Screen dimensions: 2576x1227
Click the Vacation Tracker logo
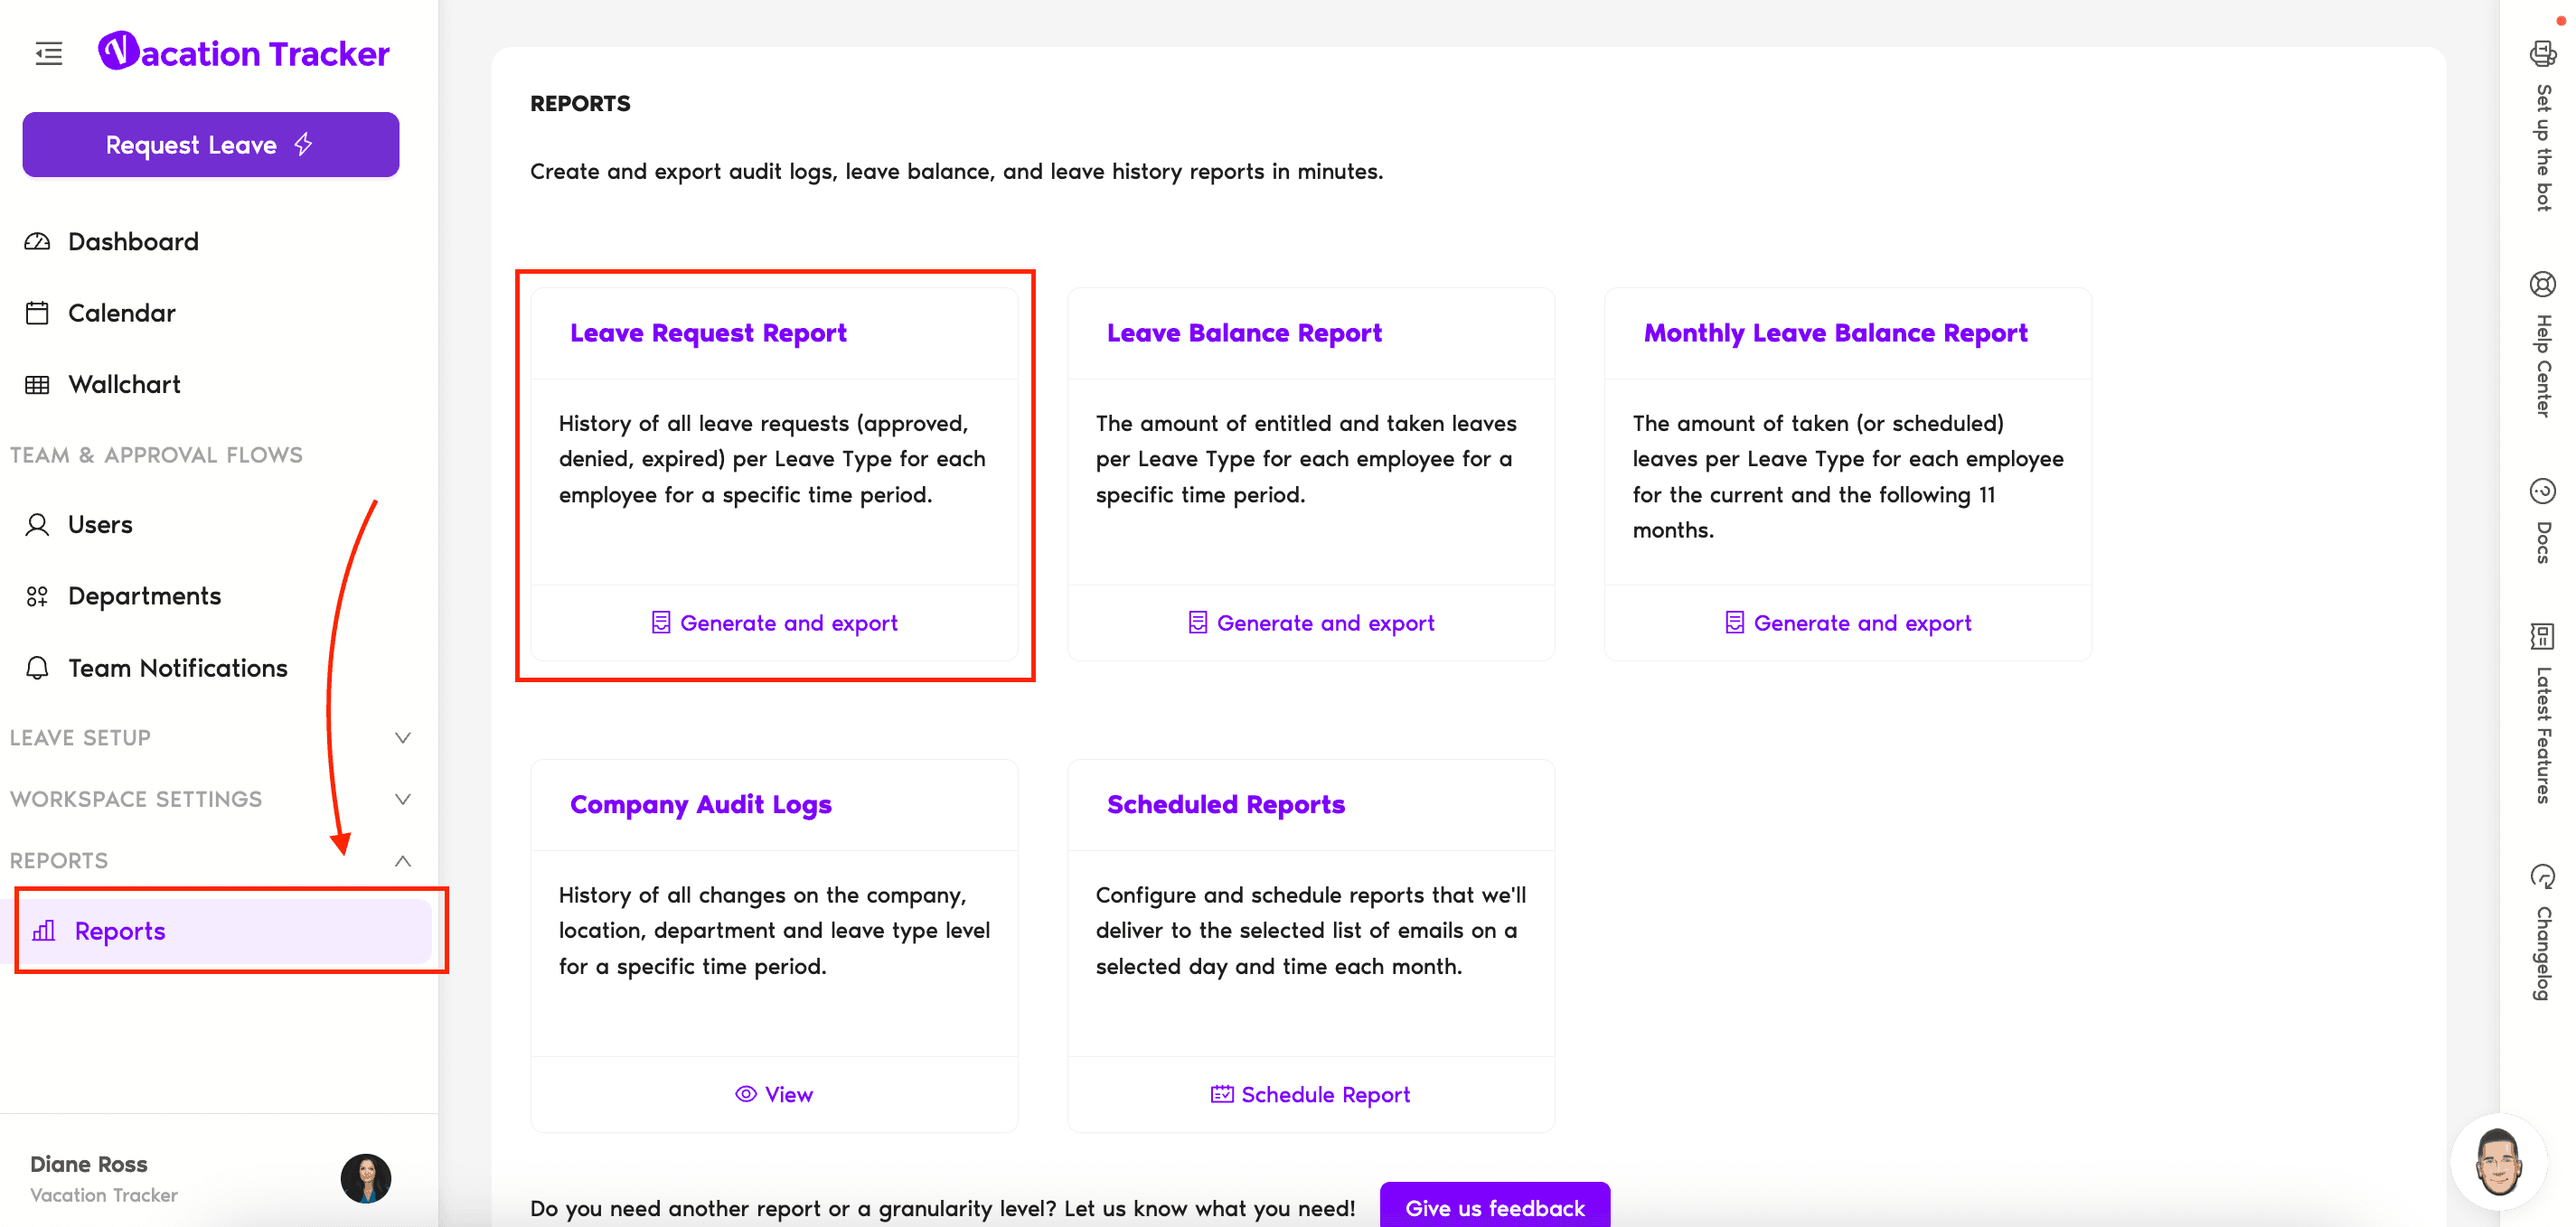pyautogui.click(x=244, y=52)
